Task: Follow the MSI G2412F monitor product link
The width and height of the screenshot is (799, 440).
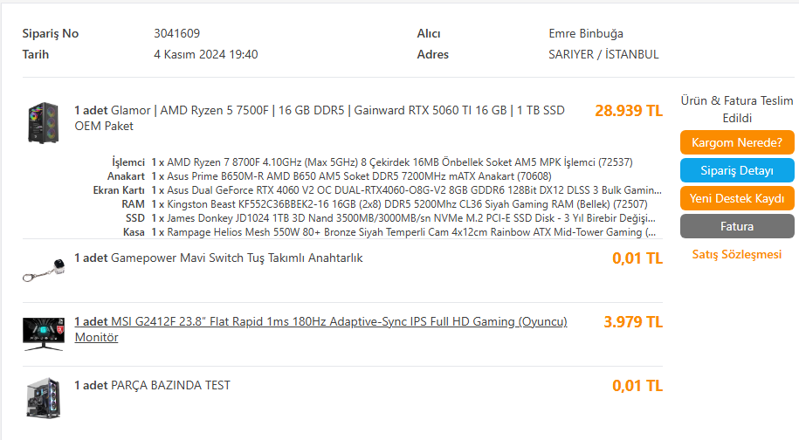Action: 320,329
